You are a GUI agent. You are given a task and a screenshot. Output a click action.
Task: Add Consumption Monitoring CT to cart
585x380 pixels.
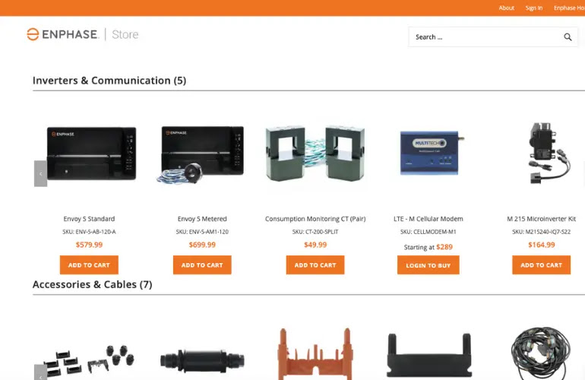315,265
